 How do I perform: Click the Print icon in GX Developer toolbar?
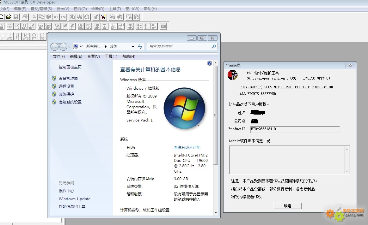(x=25, y=17)
